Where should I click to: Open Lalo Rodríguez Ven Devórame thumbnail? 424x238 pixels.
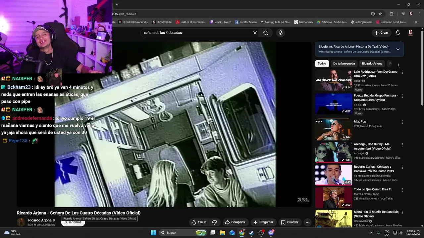point(334,80)
